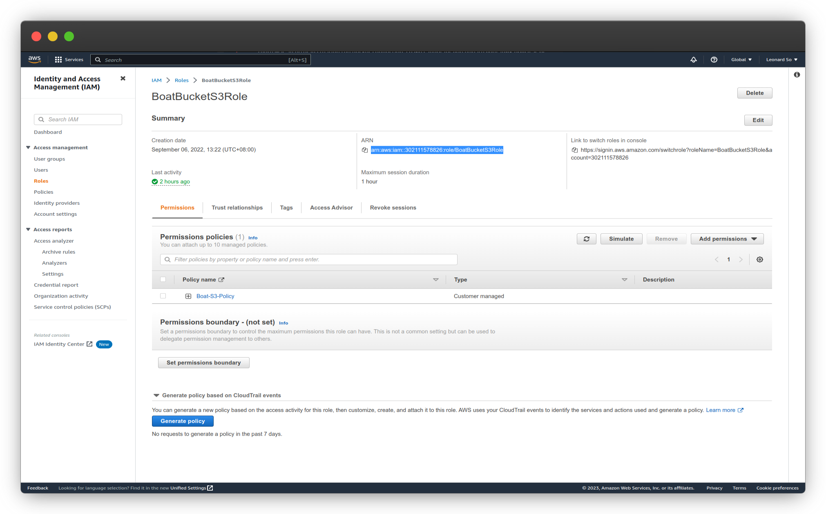Image resolution: width=826 pixels, height=514 pixels.
Task: Open the Access Advisor tab
Action: click(331, 208)
